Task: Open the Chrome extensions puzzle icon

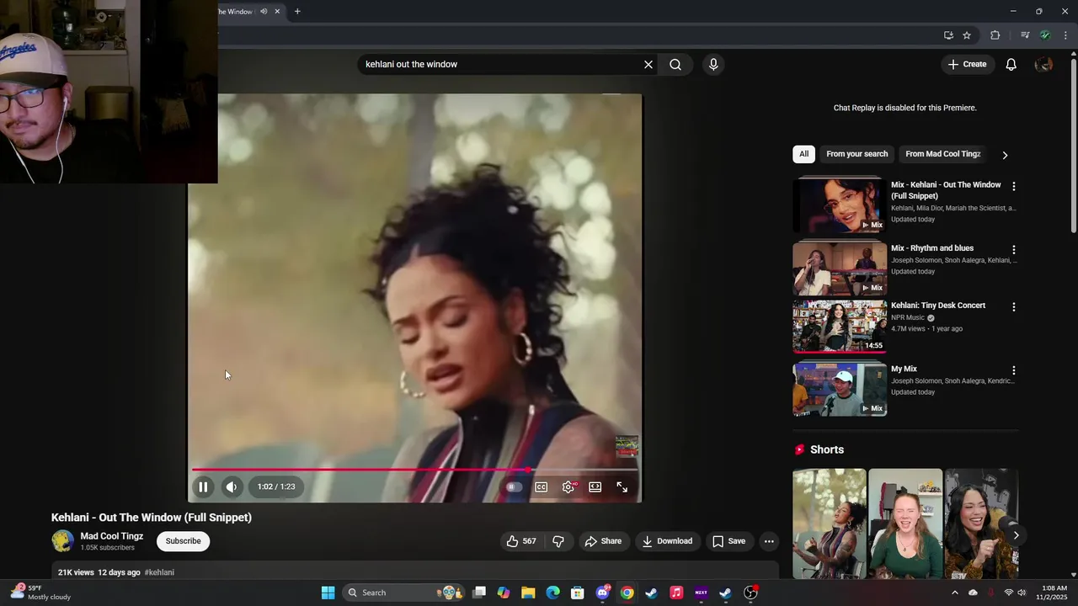Action: coord(995,35)
